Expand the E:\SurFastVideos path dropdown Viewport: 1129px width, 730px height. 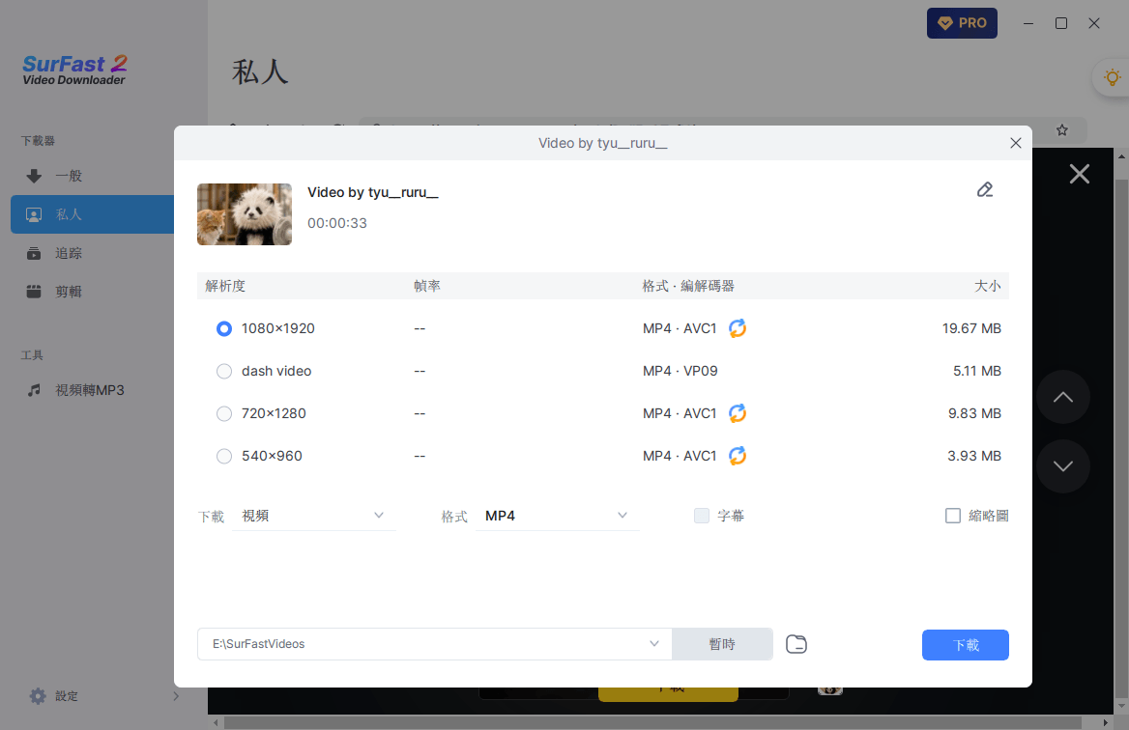[653, 644]
